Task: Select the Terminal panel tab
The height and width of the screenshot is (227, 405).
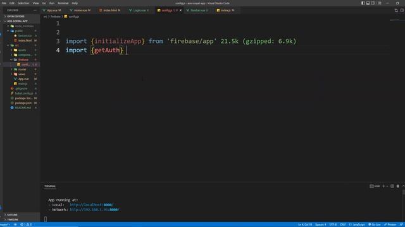Action: coord(50,186)
